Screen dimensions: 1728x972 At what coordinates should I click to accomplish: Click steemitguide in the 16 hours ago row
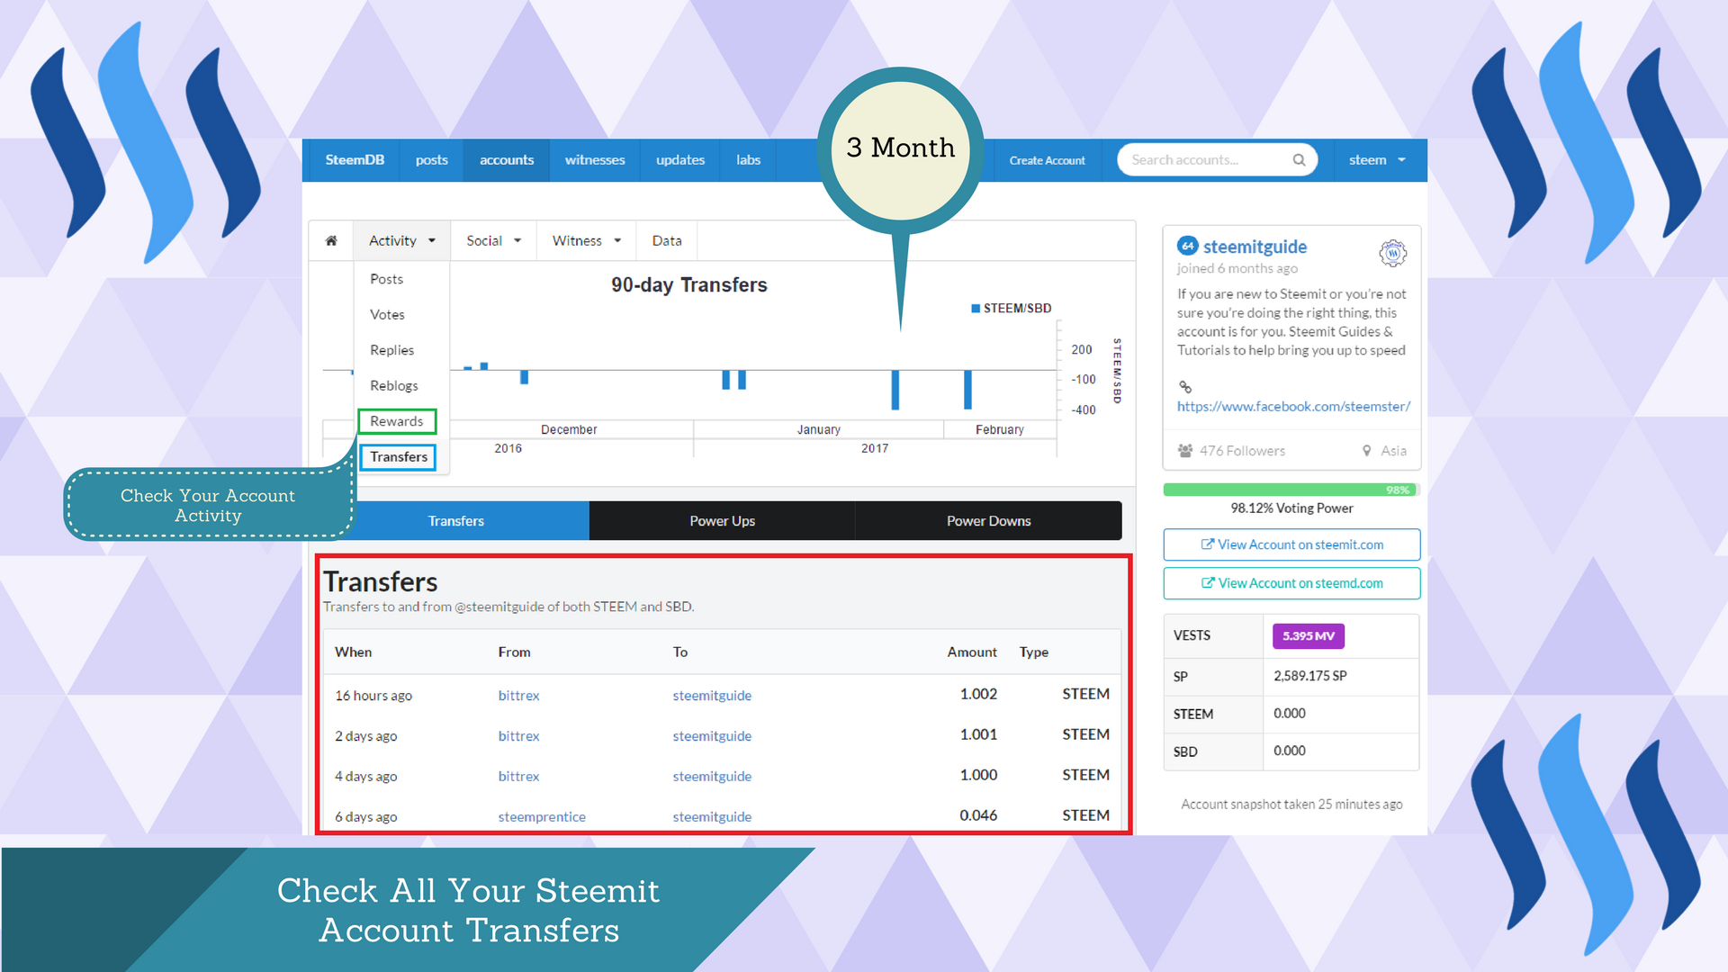click(x=712, y=696)
